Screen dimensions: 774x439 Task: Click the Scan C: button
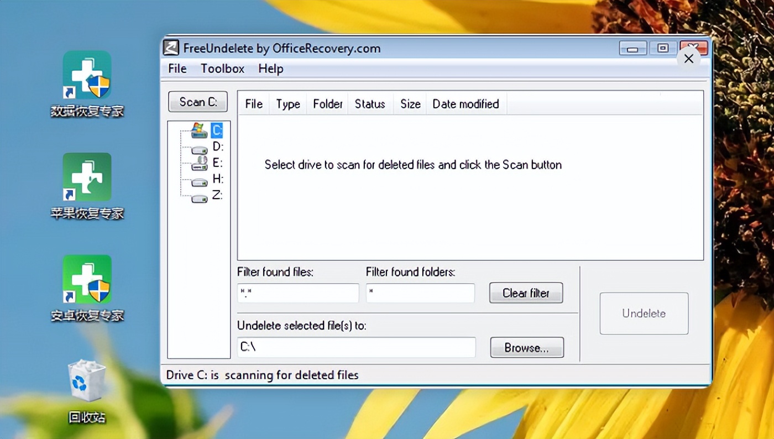pyautogui.click(x=198, y=102)
